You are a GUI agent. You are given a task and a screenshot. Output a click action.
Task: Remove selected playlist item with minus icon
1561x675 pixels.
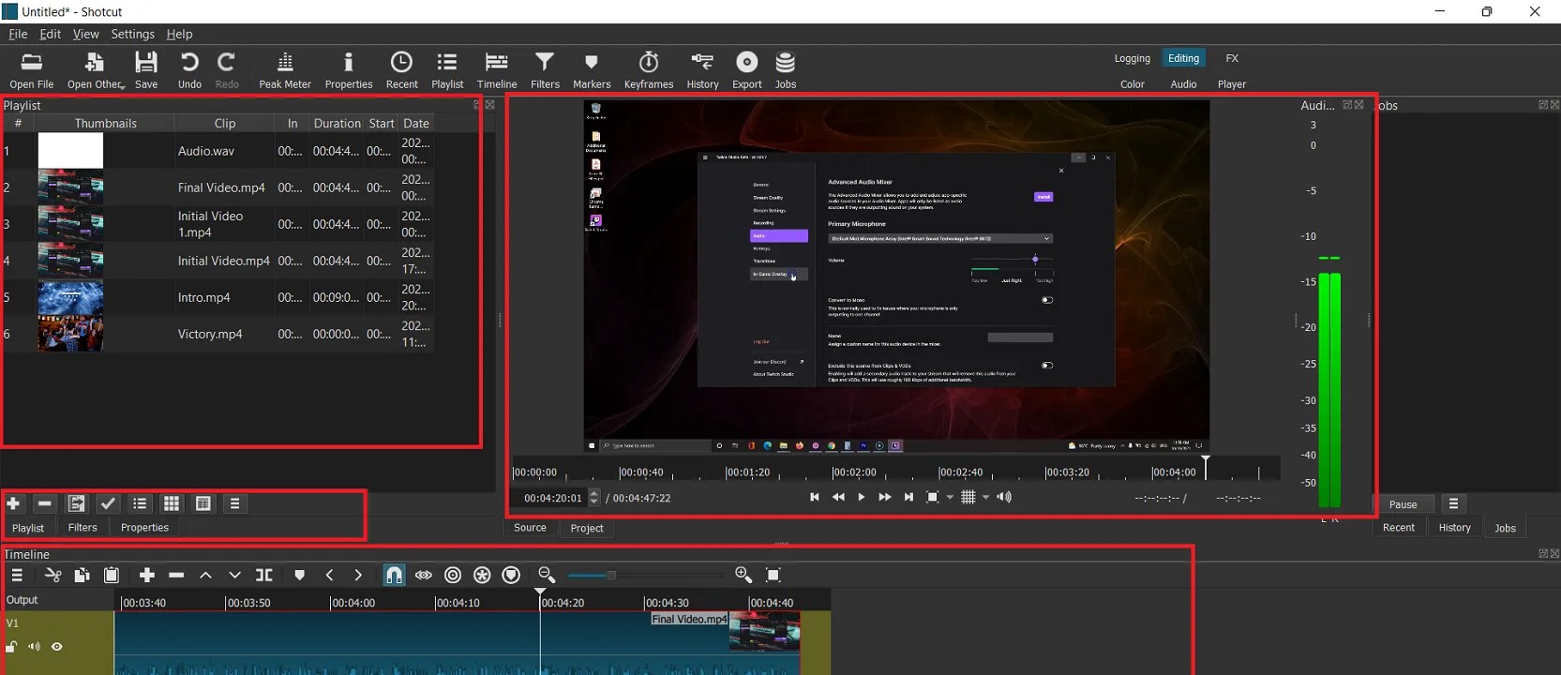tap(44, 503)
